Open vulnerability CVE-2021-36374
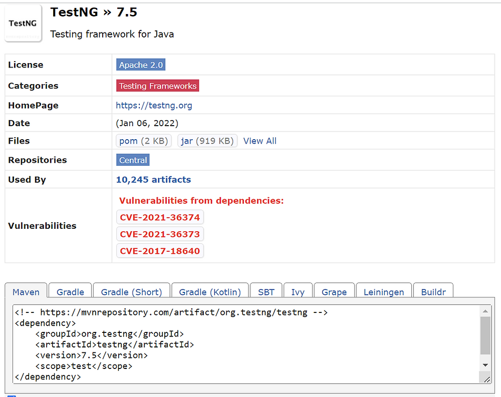The image size is (501, 397). click(160, 217)
